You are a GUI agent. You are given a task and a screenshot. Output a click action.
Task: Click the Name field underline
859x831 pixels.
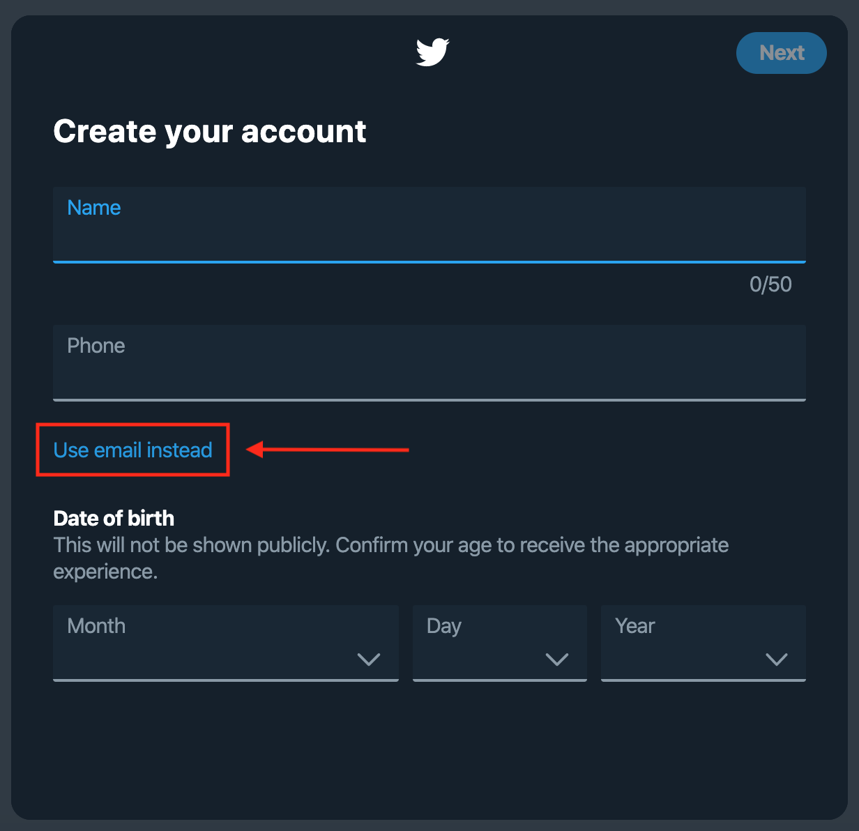pos(429,262)
